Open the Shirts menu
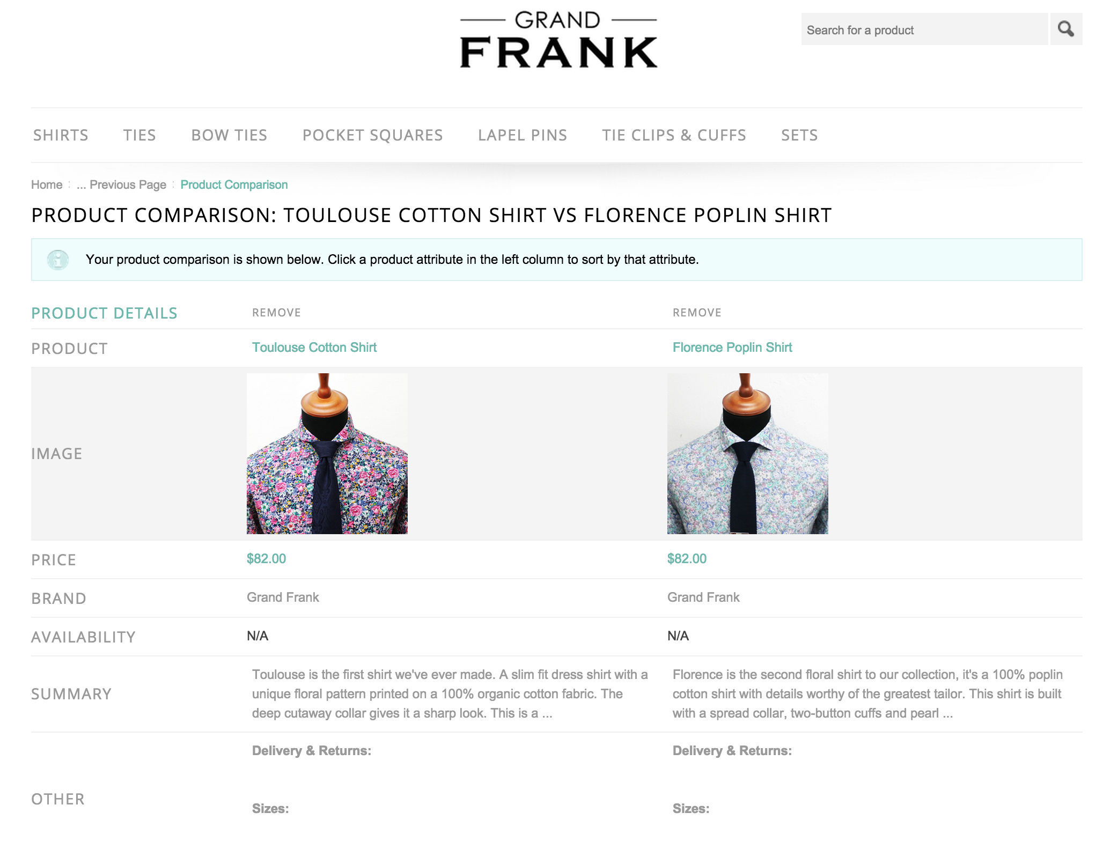This screenshot has width=1103, height=842. (61, 135)
